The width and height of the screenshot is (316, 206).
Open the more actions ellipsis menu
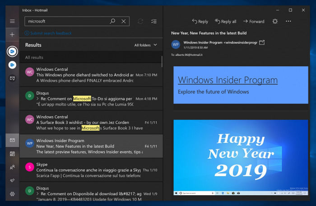288,21
